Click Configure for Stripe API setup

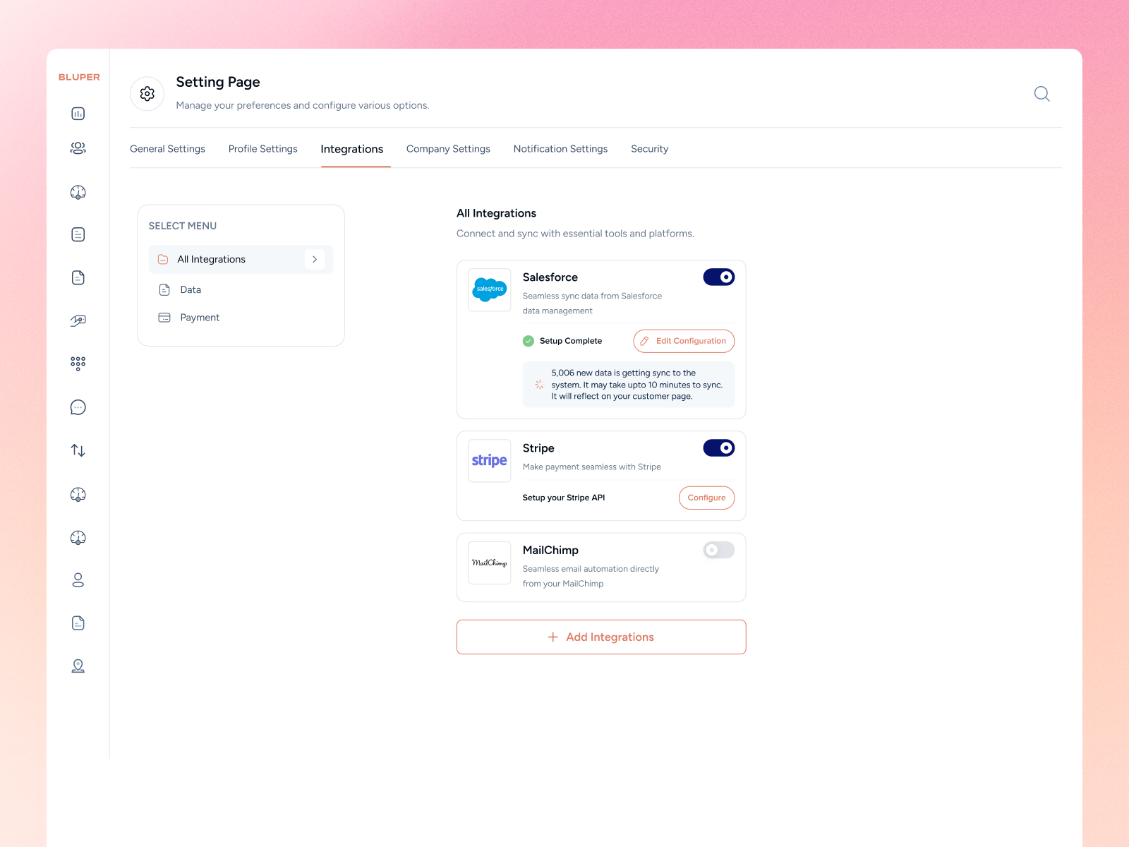[706, 498]
